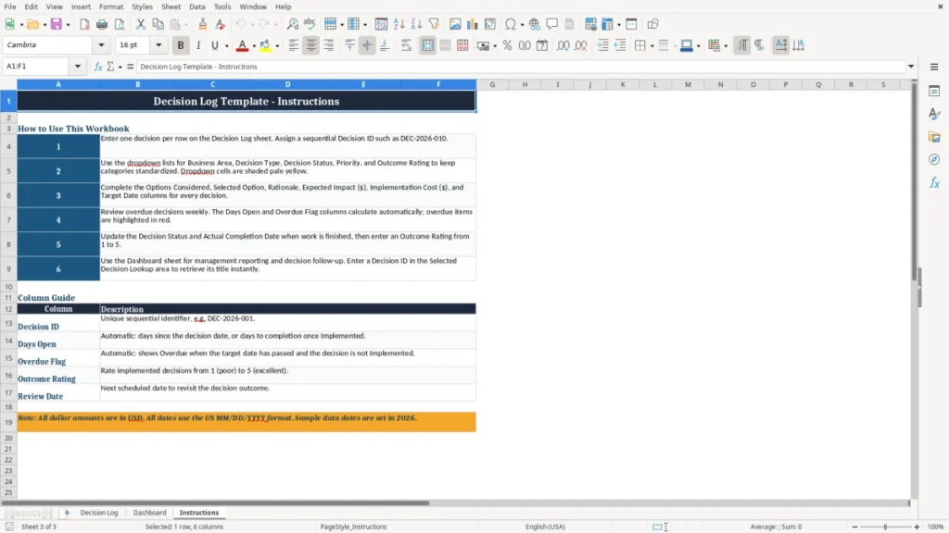Image resolution: width=949 pixels, height=533 pixels.
Task: Toggle Align Left
Action: [294, 45]
